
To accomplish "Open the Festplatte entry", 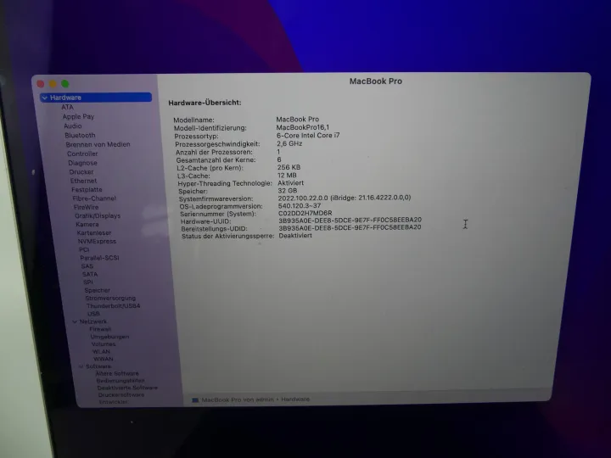I will (87, 190).
